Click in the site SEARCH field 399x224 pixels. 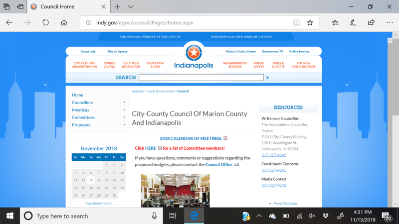[x=201, y=78]
